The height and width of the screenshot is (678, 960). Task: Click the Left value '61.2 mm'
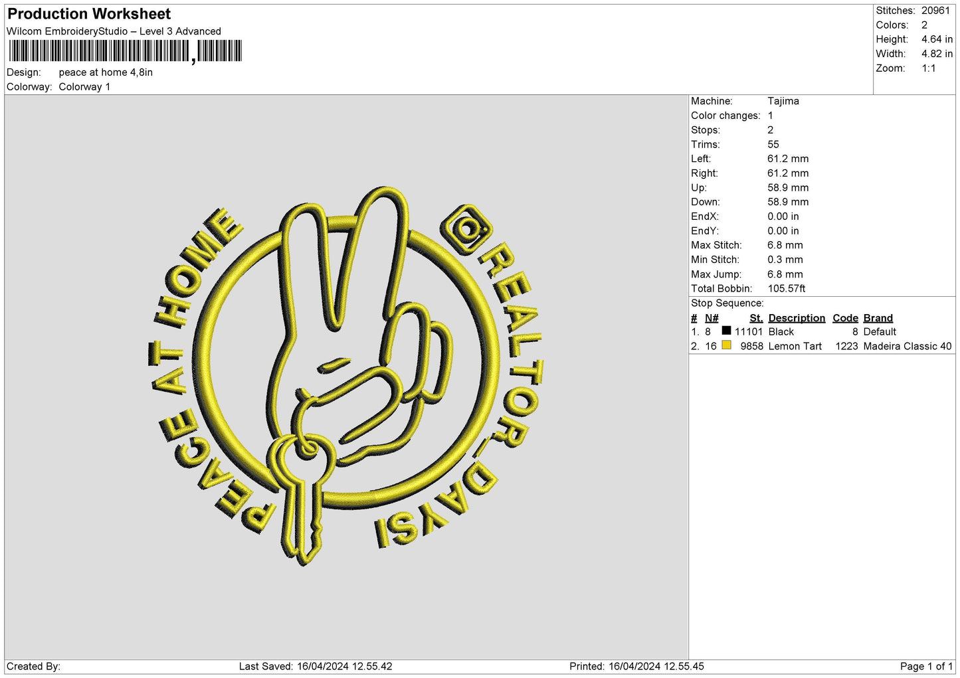(x=788, y=159)
